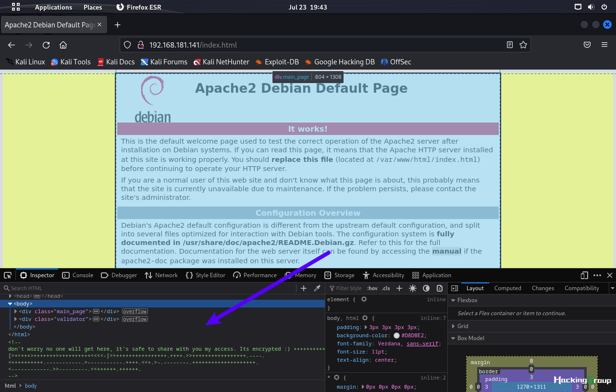Toggle dark color scheme simulation icon
This screenshot has width=616, height=392.
(x=426, y=288)
